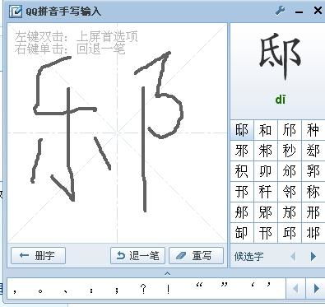Choose candidate character 邠
The width and height of the screenshot is (325, 307).
point(290,171)
